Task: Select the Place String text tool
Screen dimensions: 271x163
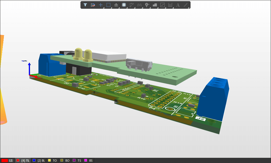Action: click(x=177, y=5)
